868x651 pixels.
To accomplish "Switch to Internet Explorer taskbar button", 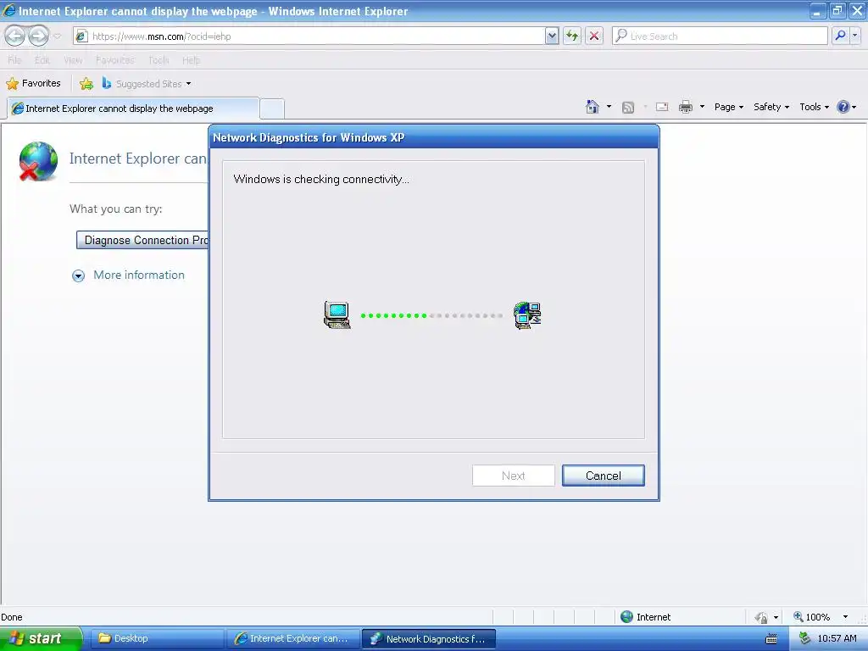I will coord(292,638).
